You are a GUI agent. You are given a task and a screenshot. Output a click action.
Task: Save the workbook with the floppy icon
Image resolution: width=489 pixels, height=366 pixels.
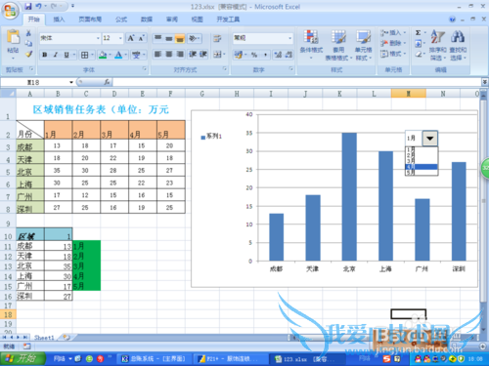coord(28,6)
